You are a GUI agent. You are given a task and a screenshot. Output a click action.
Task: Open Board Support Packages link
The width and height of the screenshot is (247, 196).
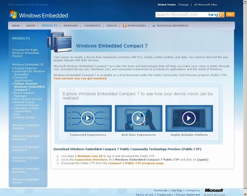[24, 94]
